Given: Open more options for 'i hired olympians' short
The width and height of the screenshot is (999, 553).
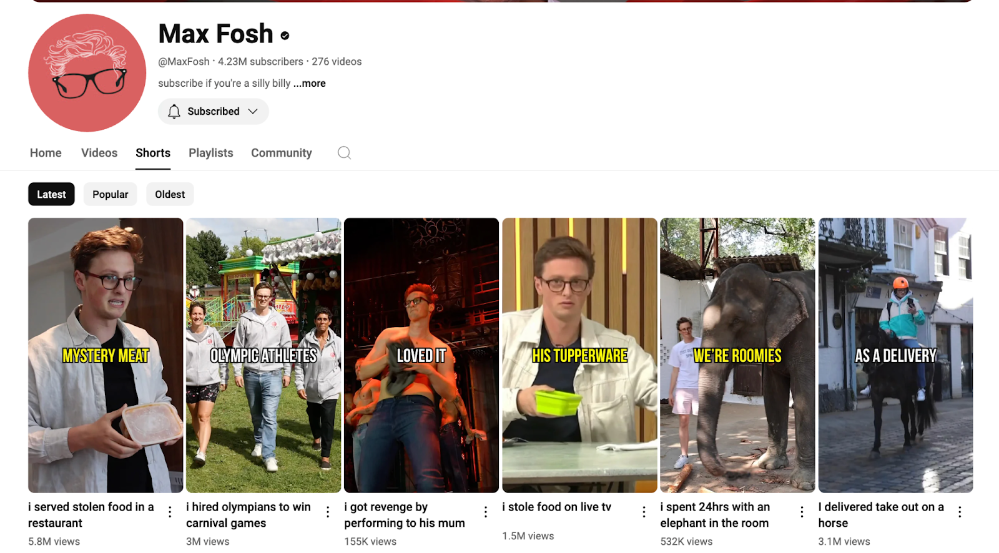Looking at the screenshot, I should (328, 512).
